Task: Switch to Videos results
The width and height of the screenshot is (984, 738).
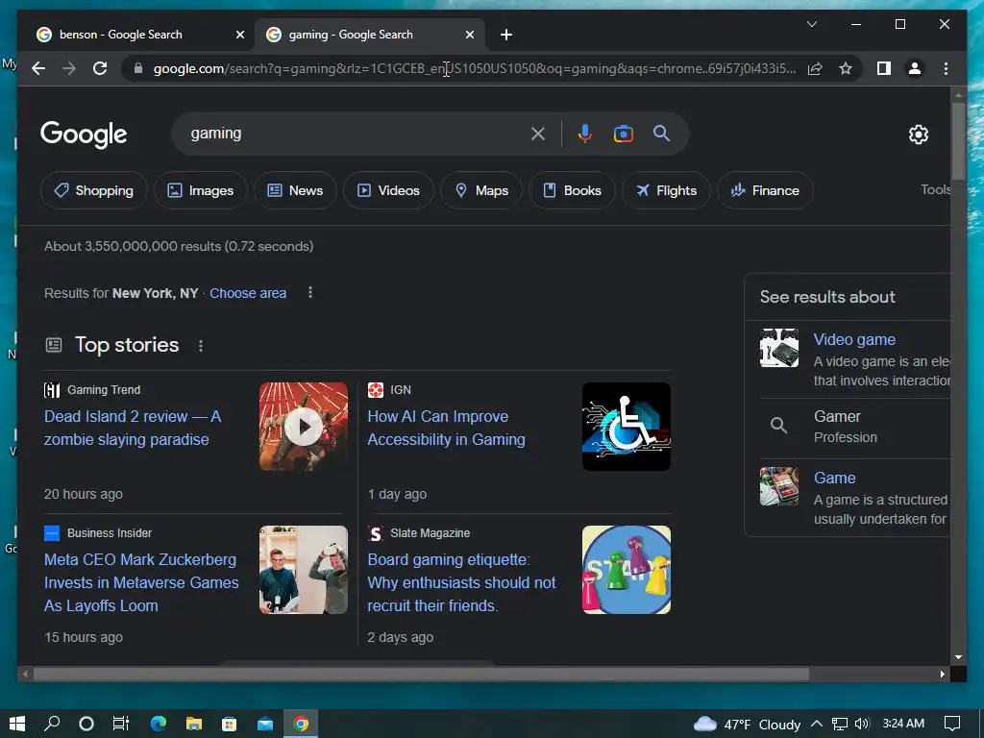Action: pyautogui.click(x=388, y=190)
